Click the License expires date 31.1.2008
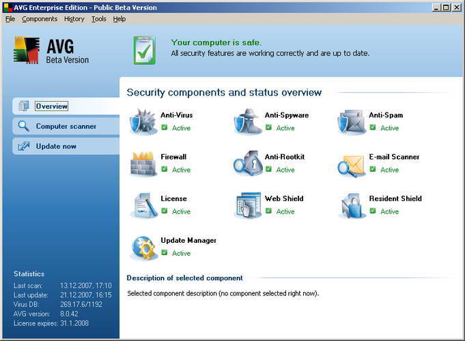This screenshot has width=465, height=341. point(74,323)
